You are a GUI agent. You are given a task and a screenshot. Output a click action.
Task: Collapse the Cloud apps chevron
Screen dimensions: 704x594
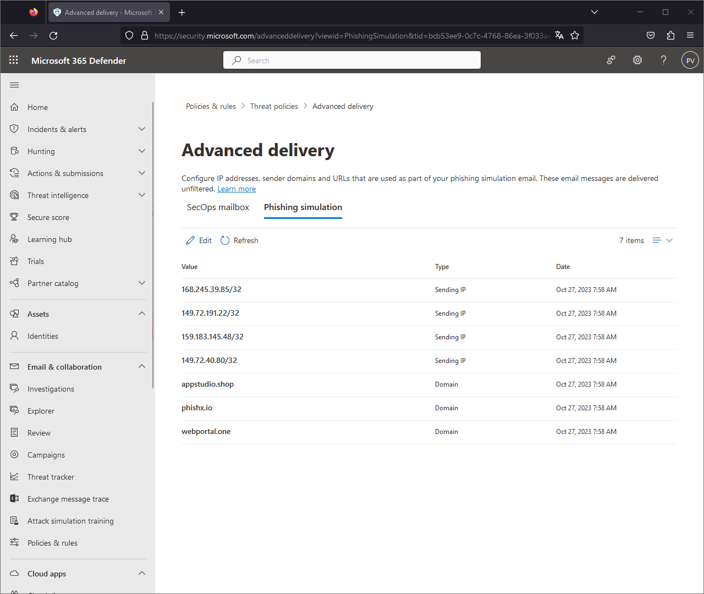click(142, 573)
